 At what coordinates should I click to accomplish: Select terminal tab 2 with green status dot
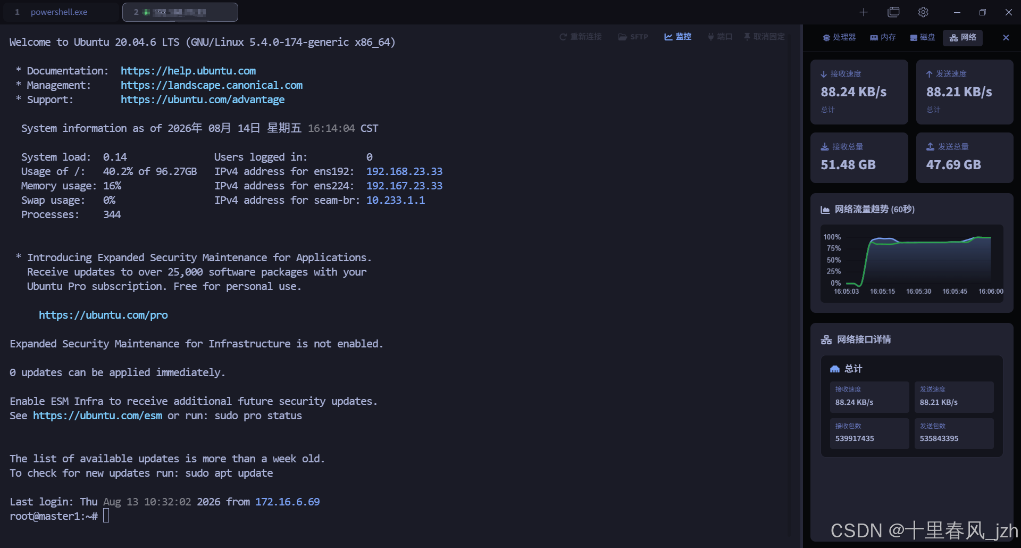point(180,12)
